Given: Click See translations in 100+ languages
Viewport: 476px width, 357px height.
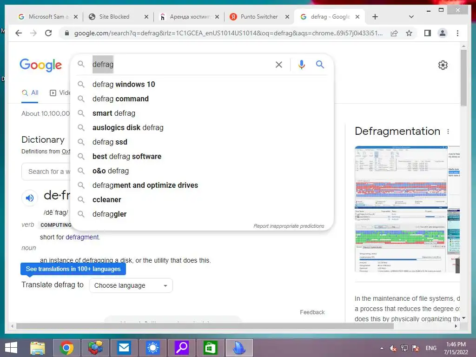Looking at the screenshot, I should pyautogui.click(x=73, y=269).
